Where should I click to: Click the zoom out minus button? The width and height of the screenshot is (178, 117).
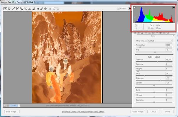[x=5, y=106]
